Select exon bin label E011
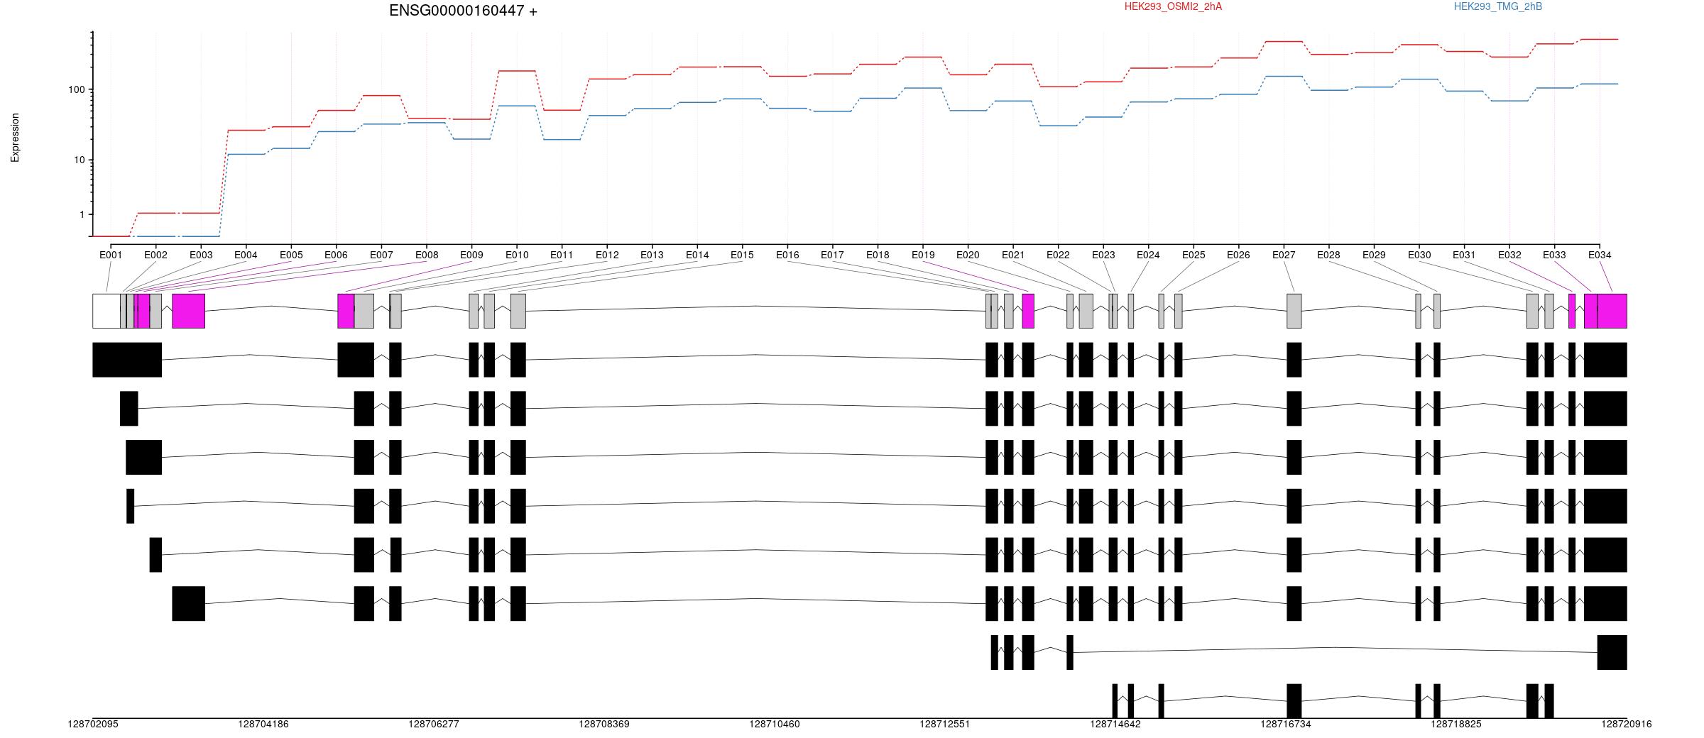Screen dimensions: 1704x738 tap(562, 255)
